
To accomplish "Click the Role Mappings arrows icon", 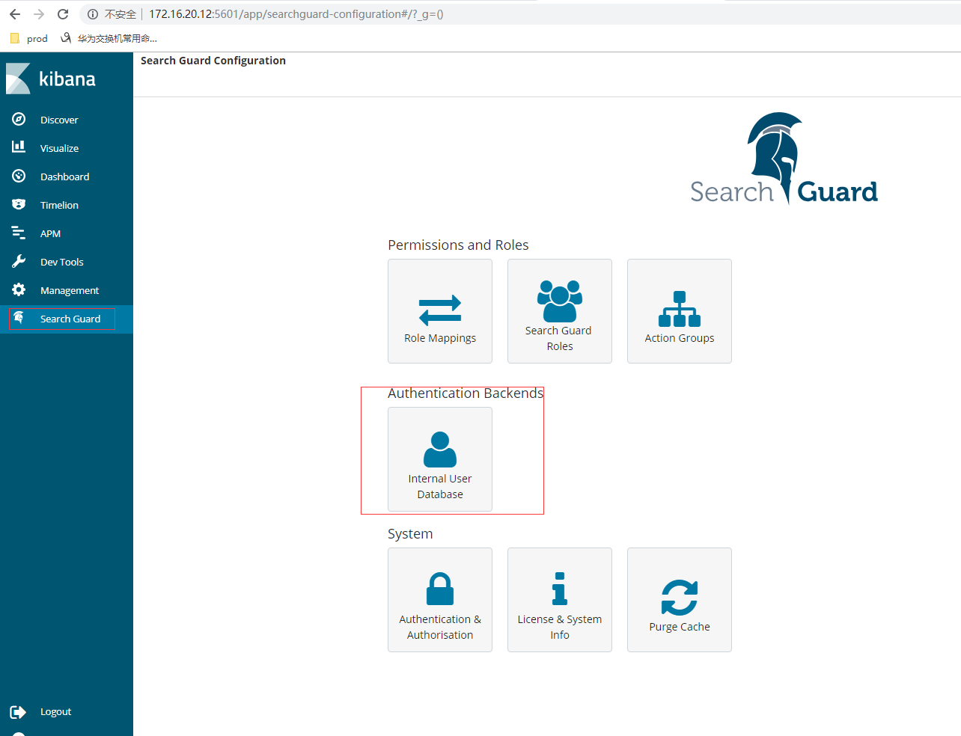I will (x=440, y=310).
